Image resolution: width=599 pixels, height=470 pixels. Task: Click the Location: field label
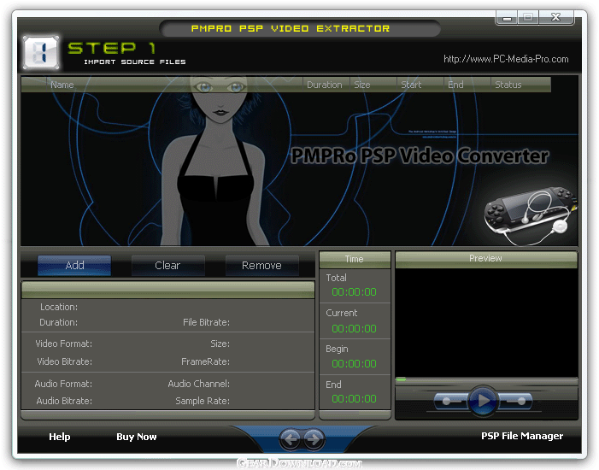coord(59,308)
